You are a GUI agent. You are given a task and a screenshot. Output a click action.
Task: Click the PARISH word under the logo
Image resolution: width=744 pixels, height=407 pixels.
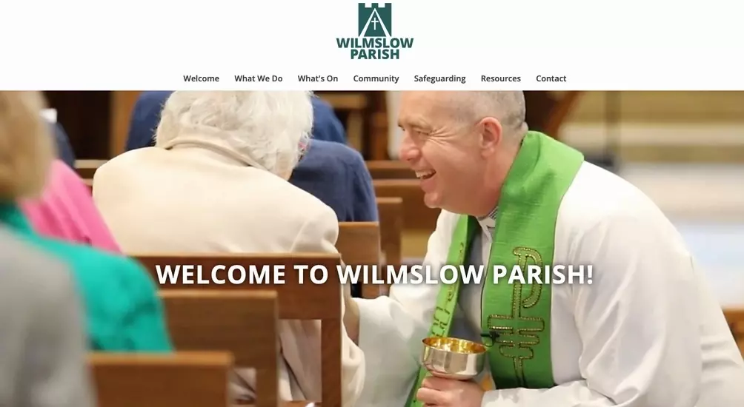click(375, 54)
